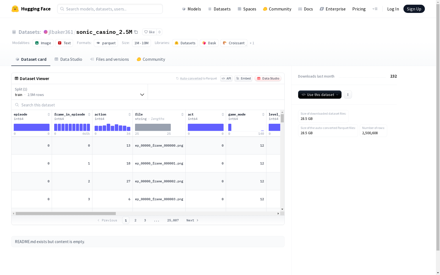Viewport: 440px width, 275px height.
Task: Expand the +1 more libraries indicator
Action: (252, 43)
